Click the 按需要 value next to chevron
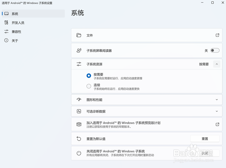Image resolution: width=226 pixels, height=168 pixels. point(204,64)
